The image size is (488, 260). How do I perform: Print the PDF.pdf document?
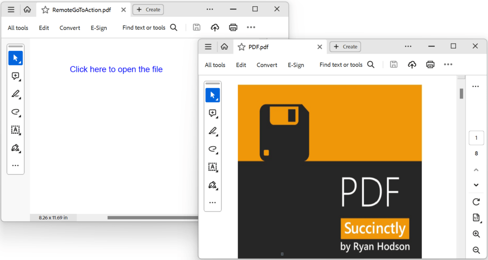(430, 65)
